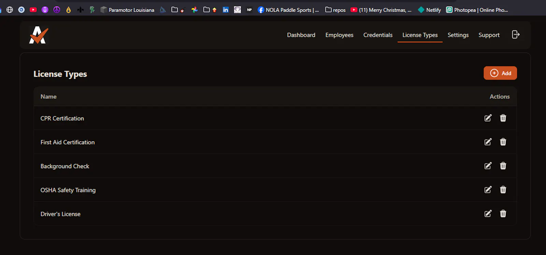Click the app checkmark logo
This screenshot has width=546, height=255.
tap(39, 35)
